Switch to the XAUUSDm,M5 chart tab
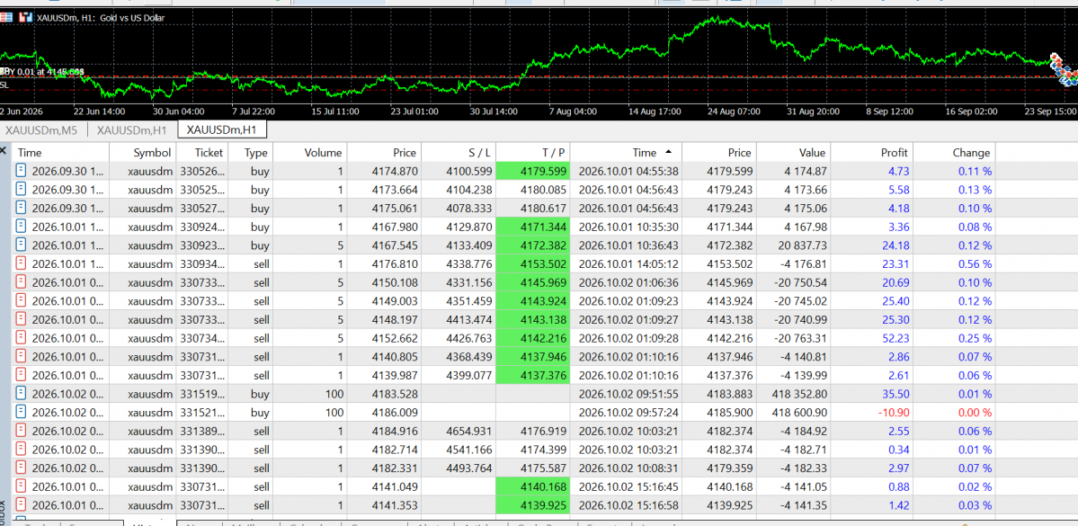This screenshot has width=1078, height=526. (x=41, y=129)
